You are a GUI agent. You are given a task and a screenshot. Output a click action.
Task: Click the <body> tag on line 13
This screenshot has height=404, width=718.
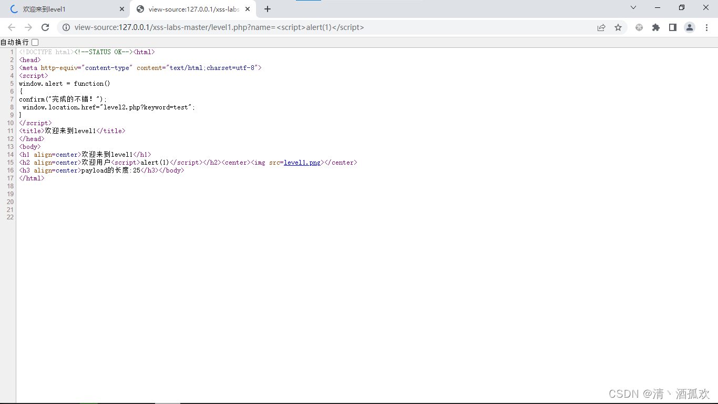pyautogui.click(x=29, y=147)
